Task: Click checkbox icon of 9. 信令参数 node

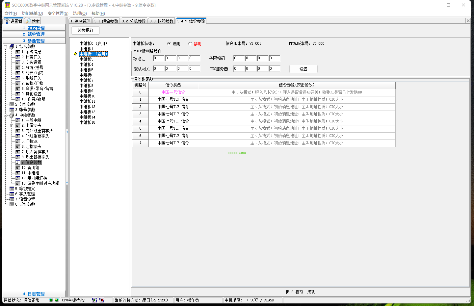Action: [18, 162]
